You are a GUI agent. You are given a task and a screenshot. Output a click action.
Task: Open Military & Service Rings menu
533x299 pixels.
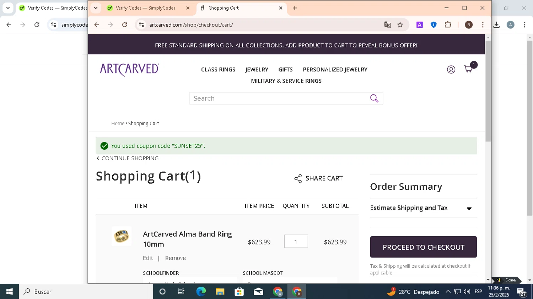286,81
